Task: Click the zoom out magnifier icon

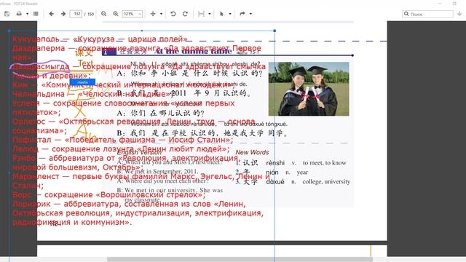Action: coord(103,14)
